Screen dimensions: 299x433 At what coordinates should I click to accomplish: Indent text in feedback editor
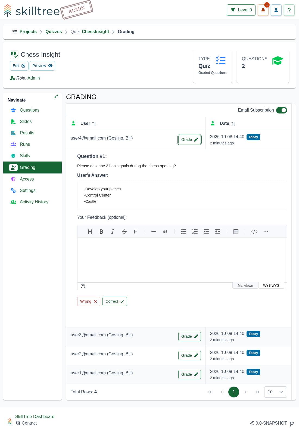point(206,232)
